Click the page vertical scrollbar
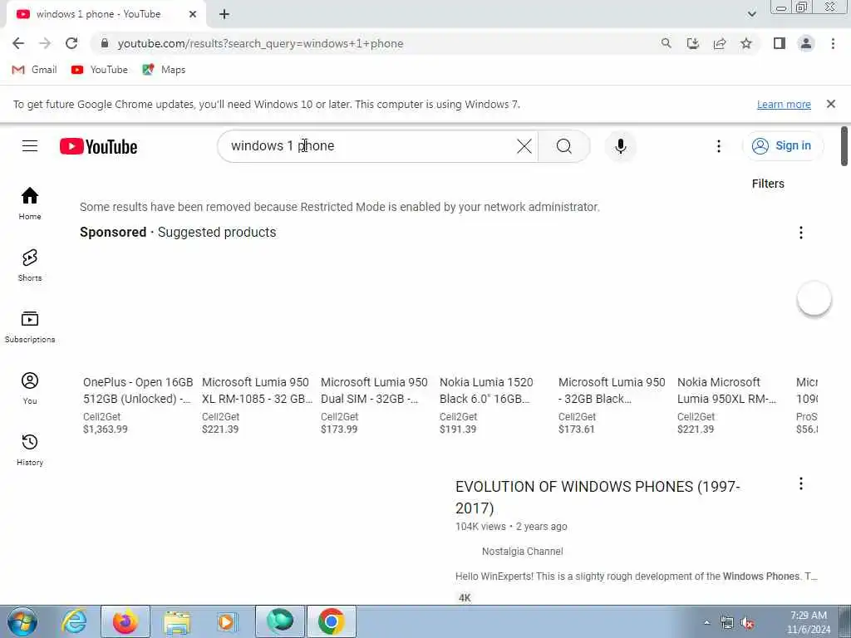Screen dimensions: 851x638 (x=844, y=146)
